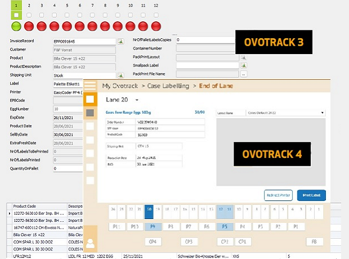
Task: Check the box below lane number 12
Action: [156, 15]
